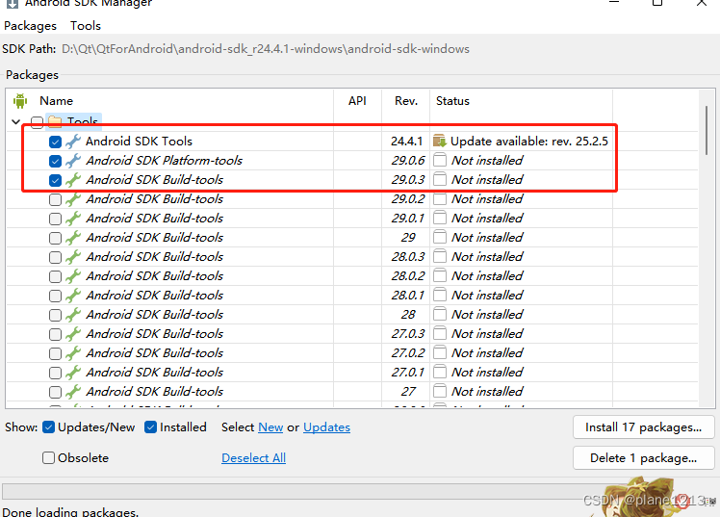Check the Tools folder checkbox
Screen dimensions: 720x517
pyautogui.click(x=37, y=122)
